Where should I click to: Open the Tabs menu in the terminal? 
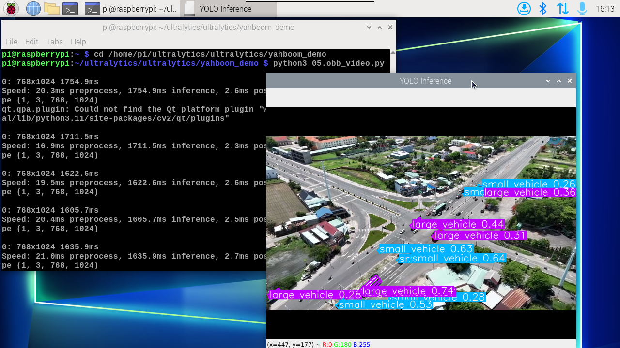click(54, 42)
